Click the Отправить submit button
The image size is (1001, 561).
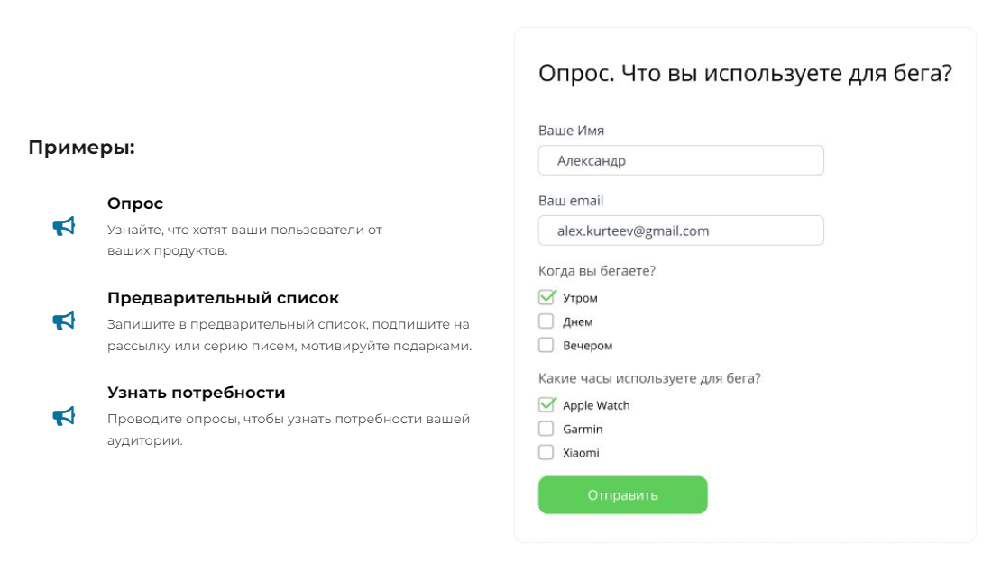pos(622,494)
